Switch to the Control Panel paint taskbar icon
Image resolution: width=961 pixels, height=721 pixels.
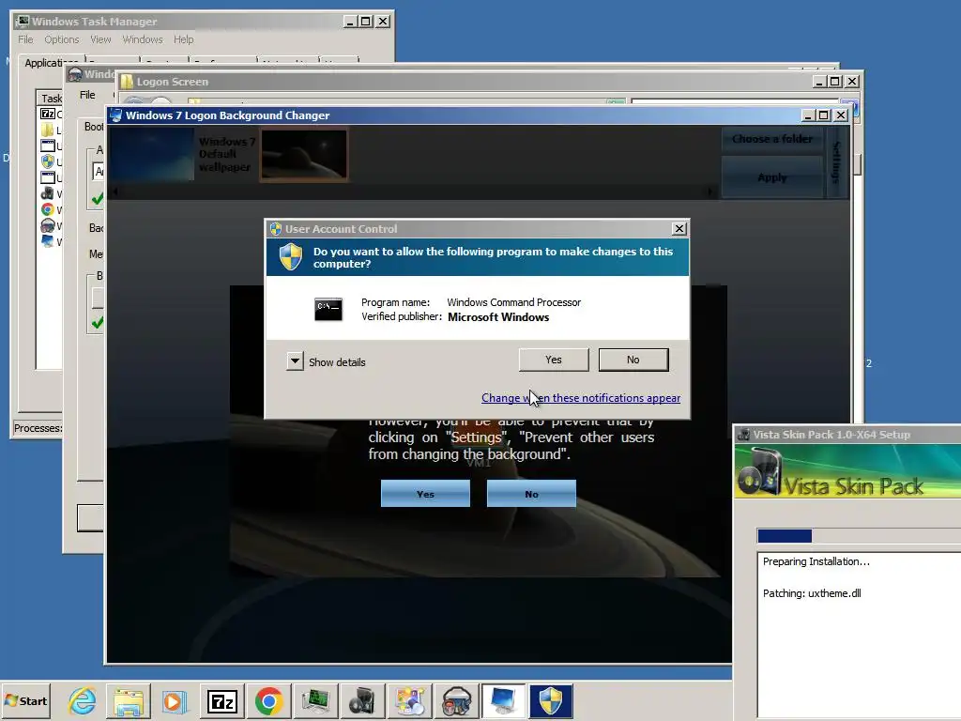pyautogui.click(x=409, y=700)
